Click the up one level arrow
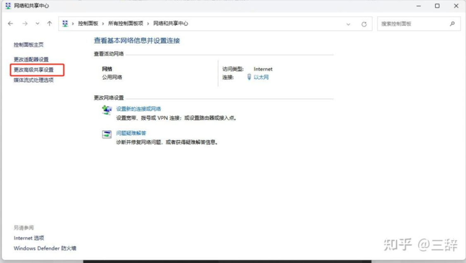 click(x=50, y=24)
